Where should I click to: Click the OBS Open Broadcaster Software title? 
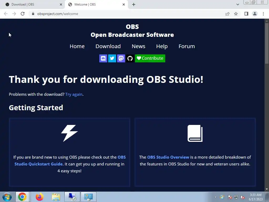[x=132, y=31]
